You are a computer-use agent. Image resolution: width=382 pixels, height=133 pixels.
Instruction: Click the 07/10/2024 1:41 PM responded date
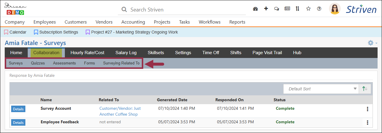pyautogui.click(x=236, y=108)
